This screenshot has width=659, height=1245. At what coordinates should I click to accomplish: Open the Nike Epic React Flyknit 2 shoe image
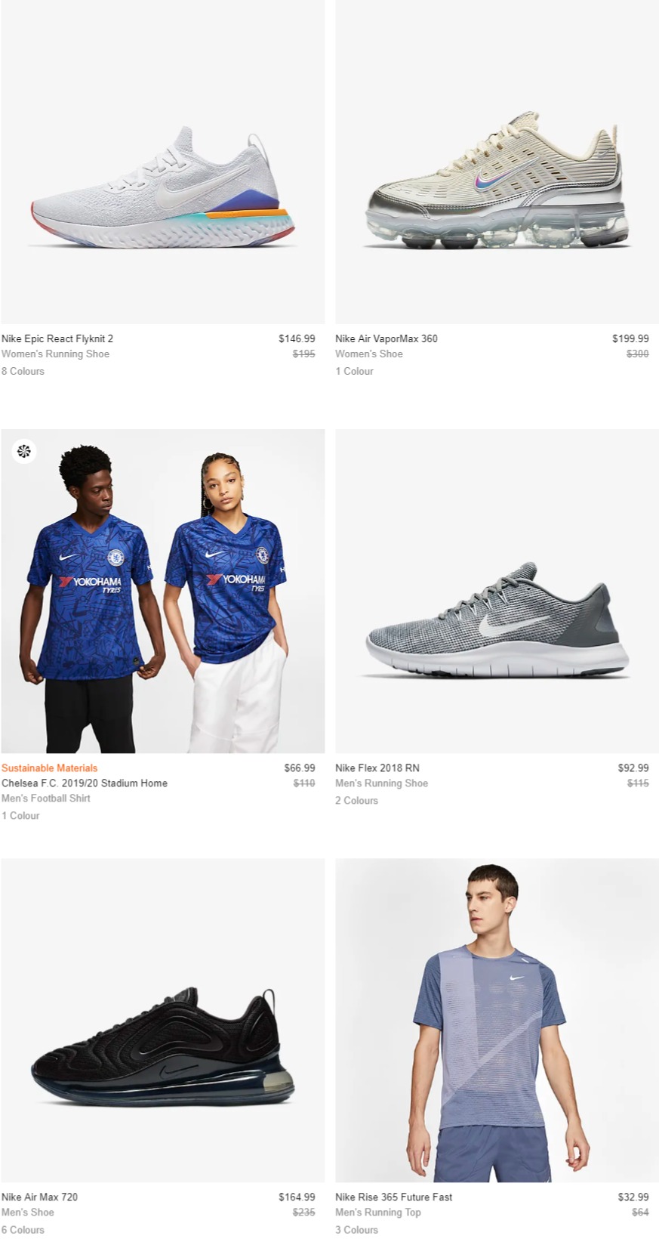coord(163,162)
